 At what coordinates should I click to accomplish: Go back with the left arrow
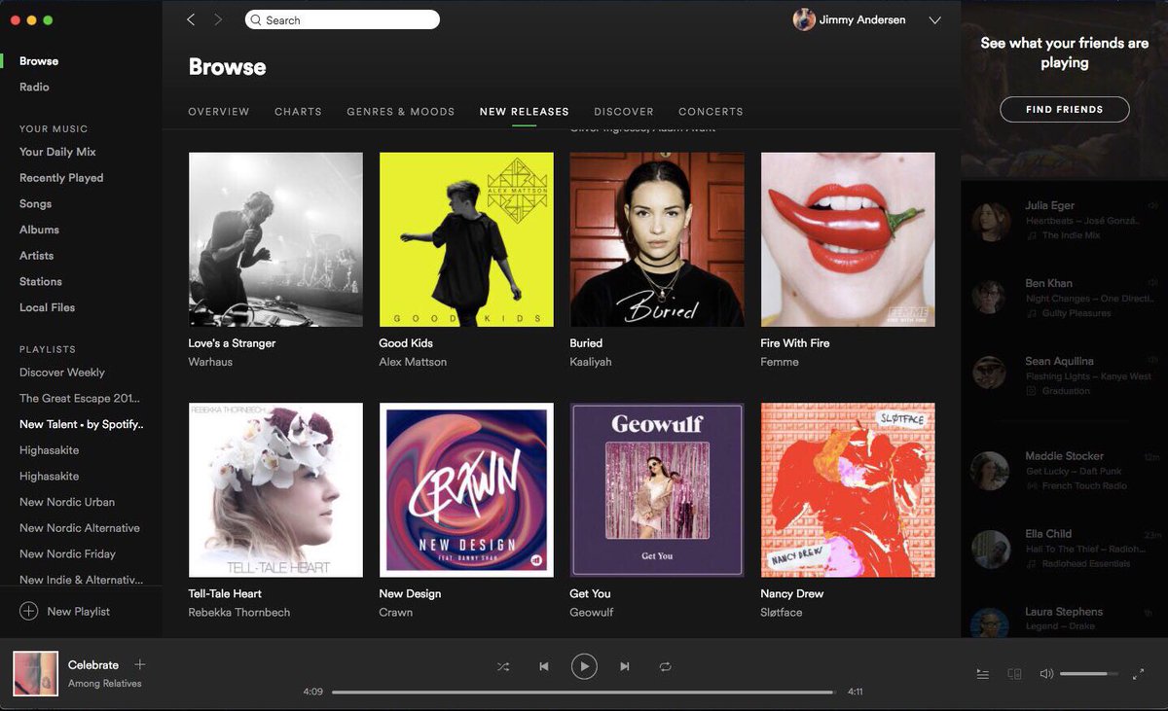click(x=191, y=19)
